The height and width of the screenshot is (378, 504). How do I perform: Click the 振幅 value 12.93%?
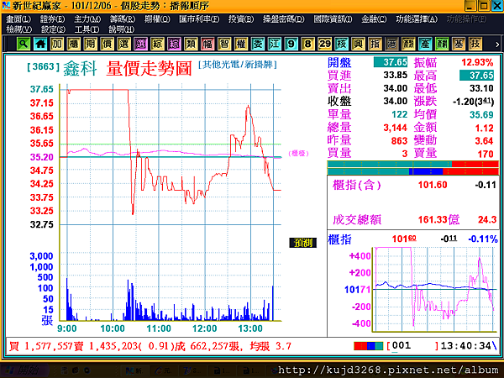point(477,62)
